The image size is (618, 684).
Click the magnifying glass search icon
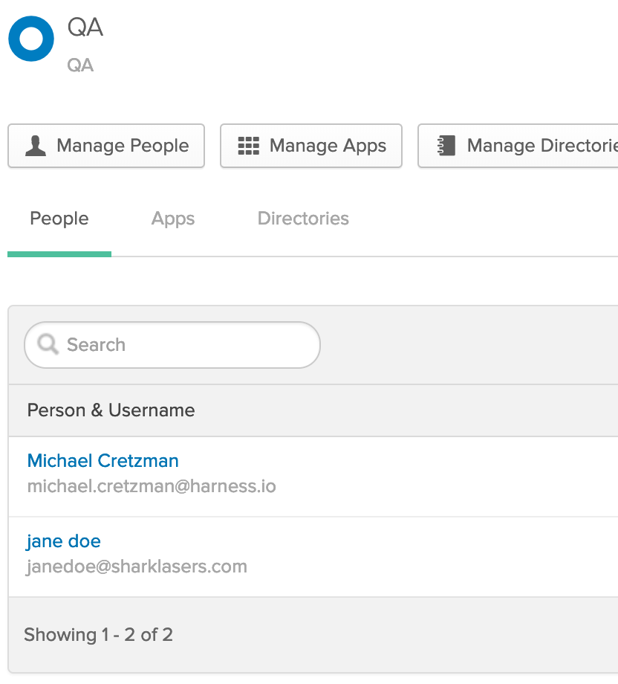point(48,345)
